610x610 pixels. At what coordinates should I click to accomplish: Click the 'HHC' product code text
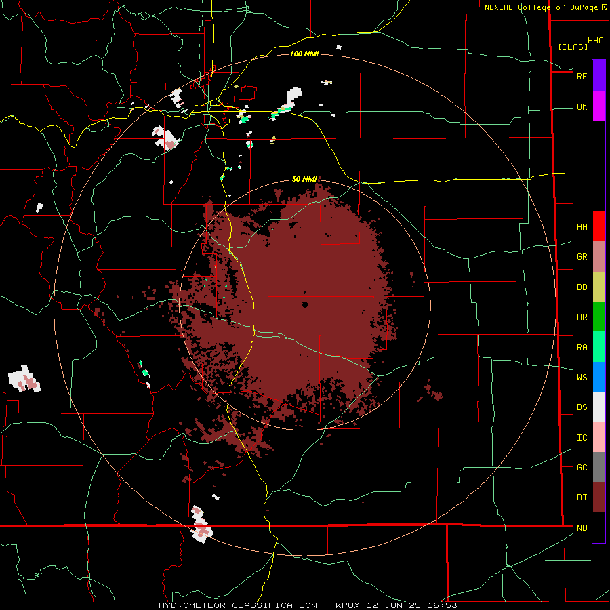(595, 41)
